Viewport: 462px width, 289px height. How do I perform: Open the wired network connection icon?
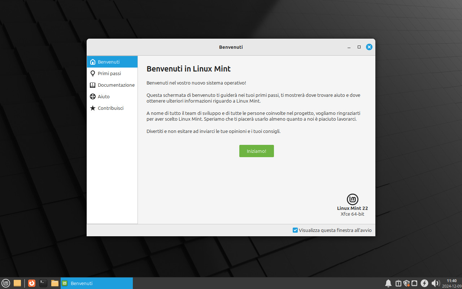click(x=415, y=283)
